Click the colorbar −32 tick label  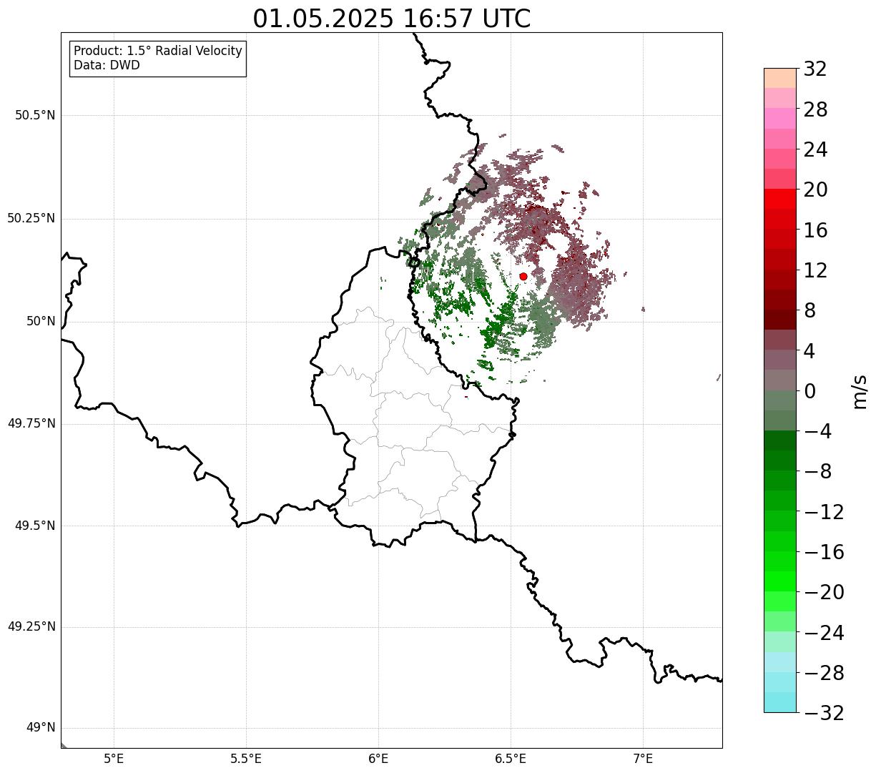[824, 713]
